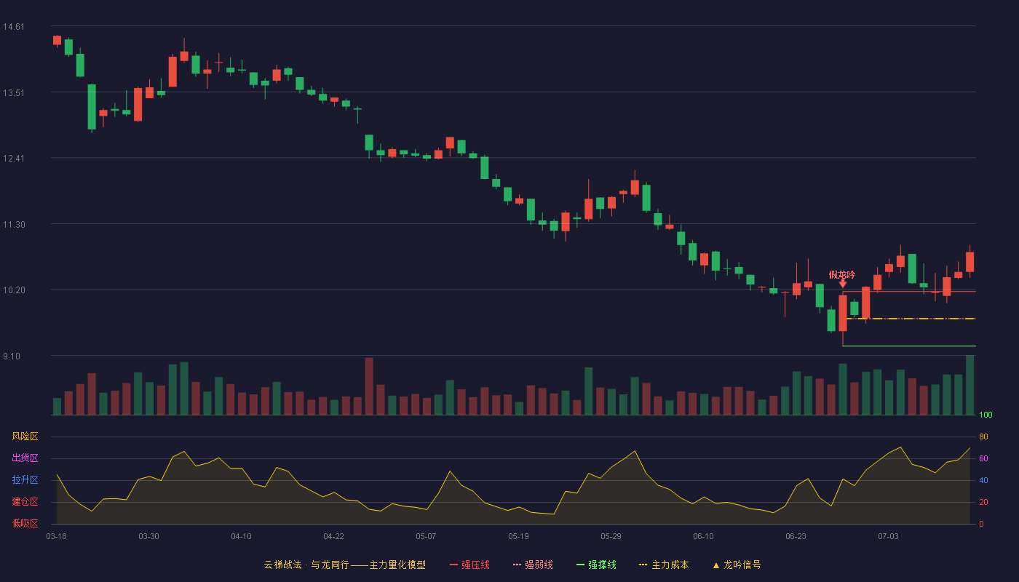Click the 07-03 date axis label

(x=888, y=536)
